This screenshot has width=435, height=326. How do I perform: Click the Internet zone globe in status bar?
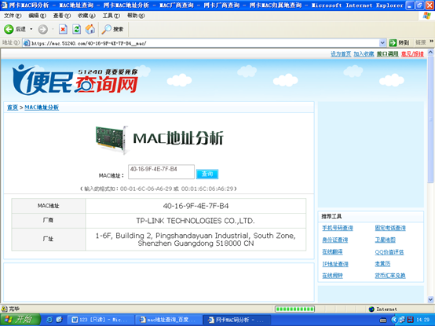371,309
